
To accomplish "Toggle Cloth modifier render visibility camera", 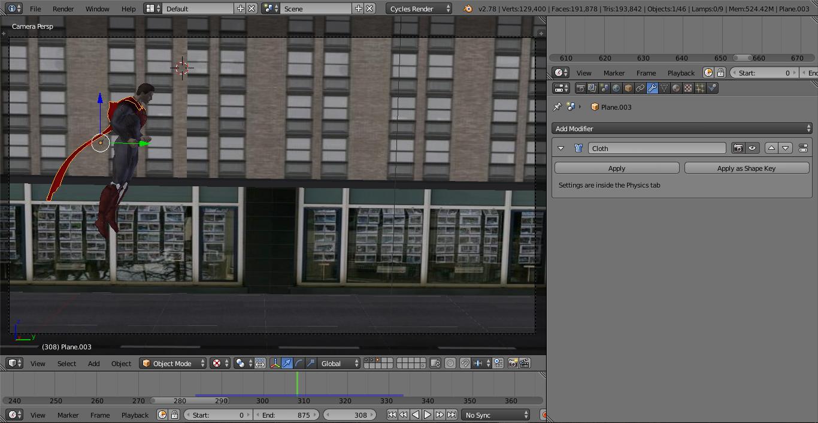I will click(x=738, y=148).
